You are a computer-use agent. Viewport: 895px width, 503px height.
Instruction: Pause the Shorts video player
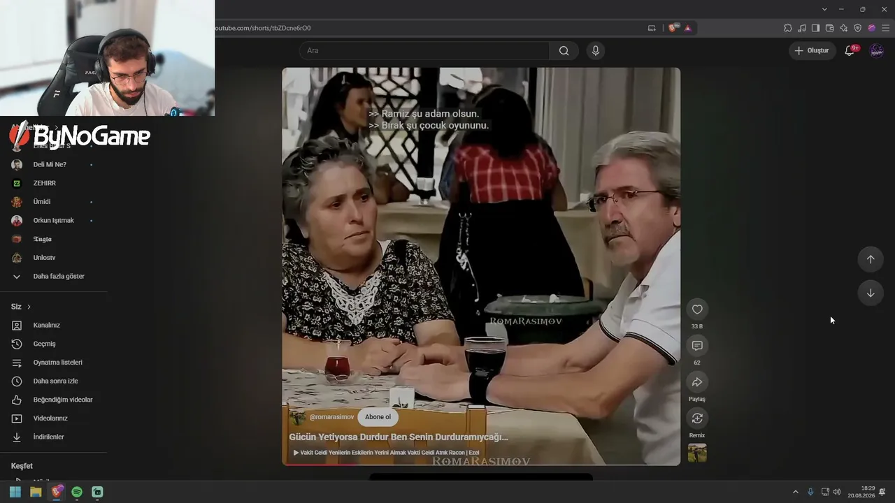click(x=481, y=265)
